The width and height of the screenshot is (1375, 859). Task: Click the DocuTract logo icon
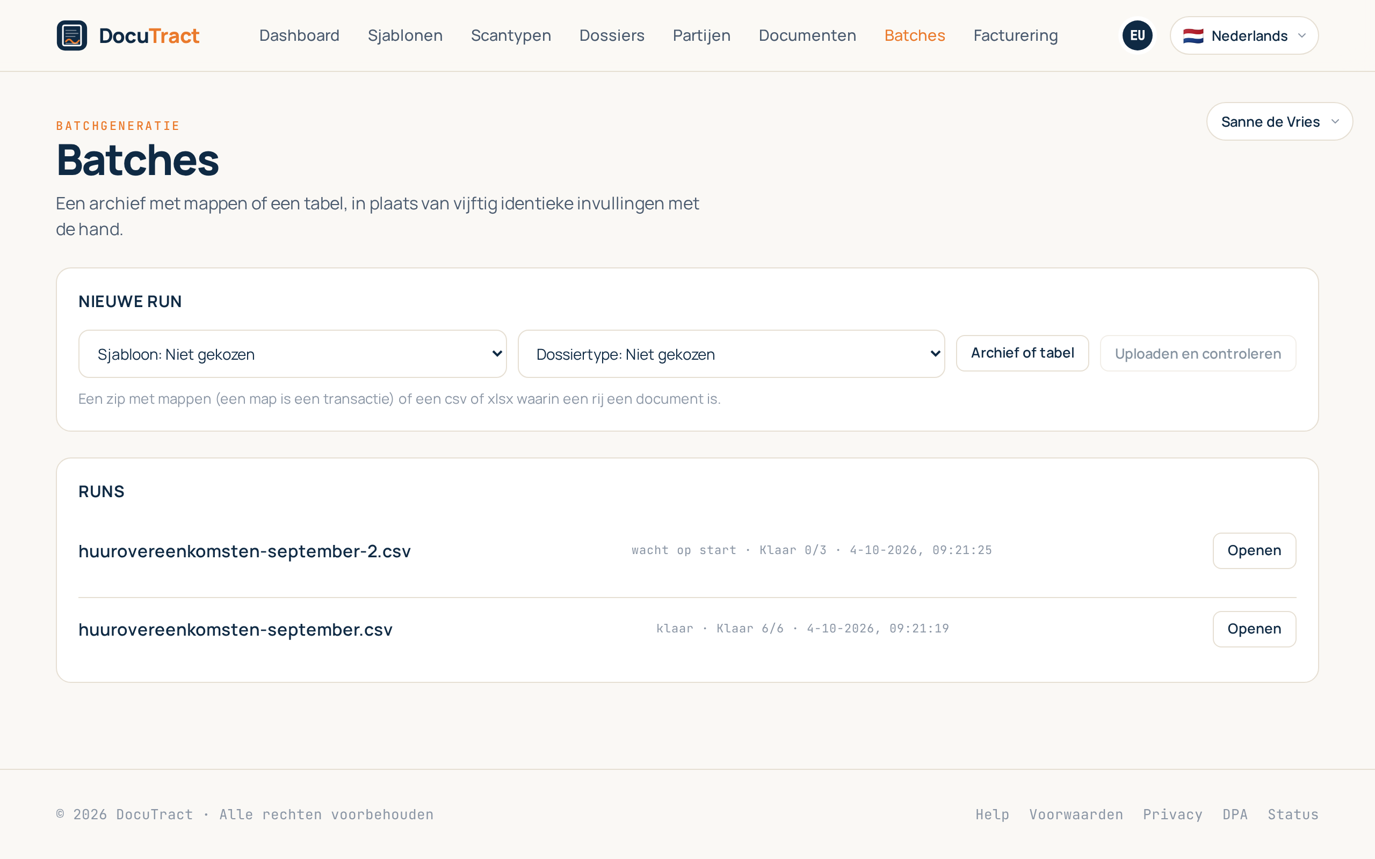tap(71, 35)
